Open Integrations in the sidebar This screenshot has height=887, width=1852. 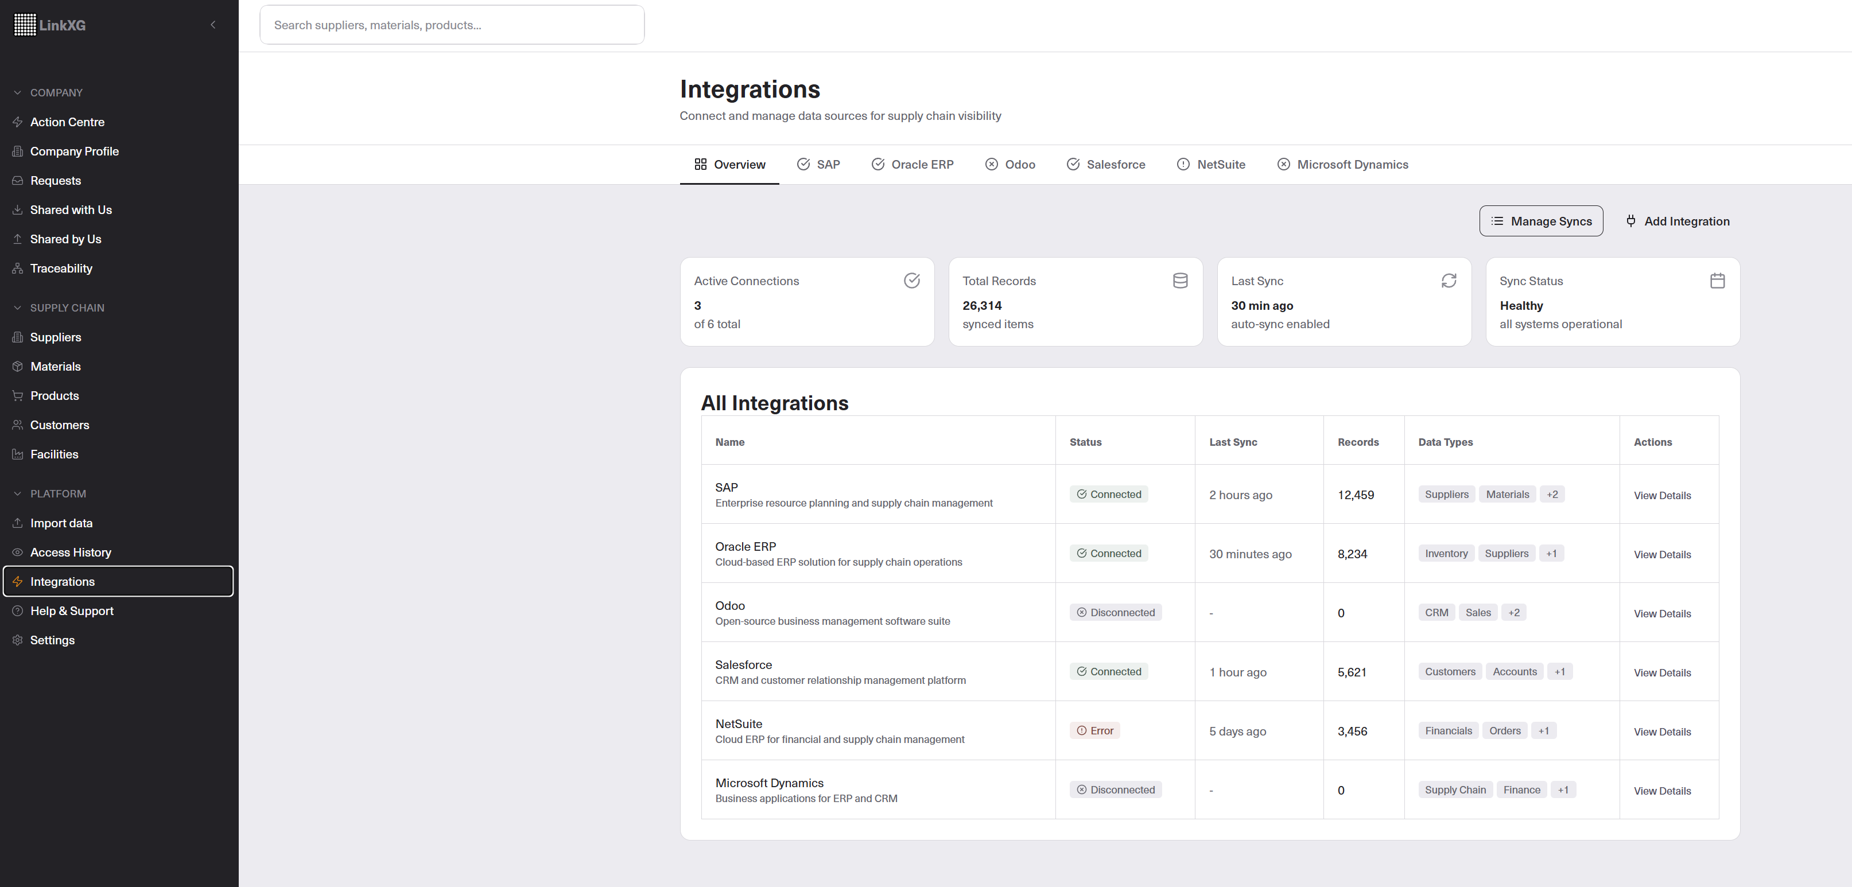coord(119,582)
